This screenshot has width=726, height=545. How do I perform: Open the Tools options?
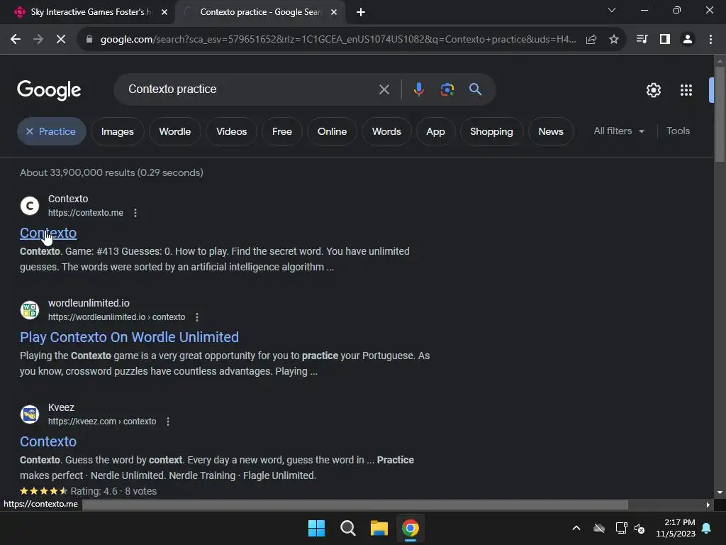pyautogui.click(x=678, y=131)
